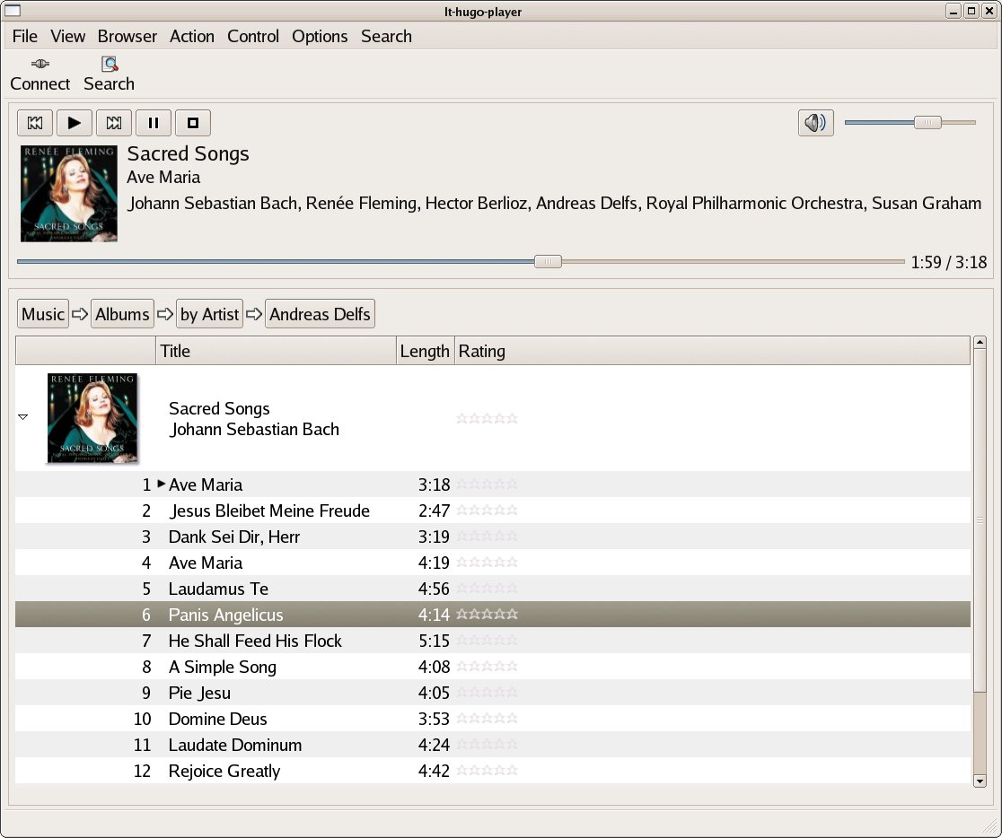The width and height of the screenshot is (1002, 838).
Task: Go to the Albums breadcrumb
Action: (x=122, y=314)
